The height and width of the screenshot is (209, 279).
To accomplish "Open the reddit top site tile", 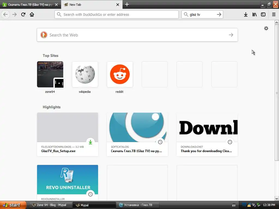I will point(120,74).
